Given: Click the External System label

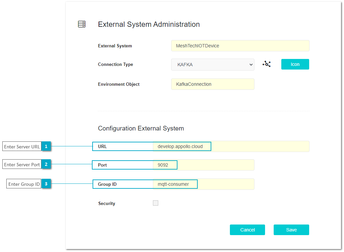Looking at the screenshot, I should [115, 46].
